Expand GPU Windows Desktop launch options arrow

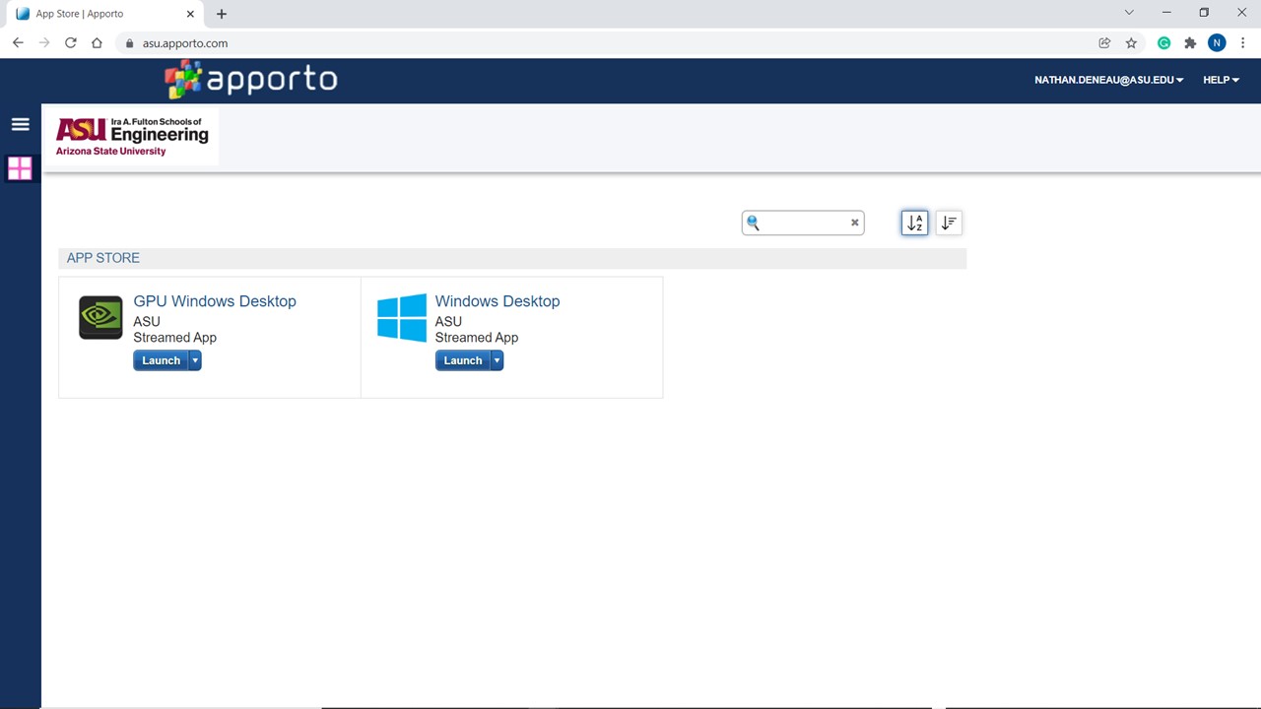coord(195,360)
